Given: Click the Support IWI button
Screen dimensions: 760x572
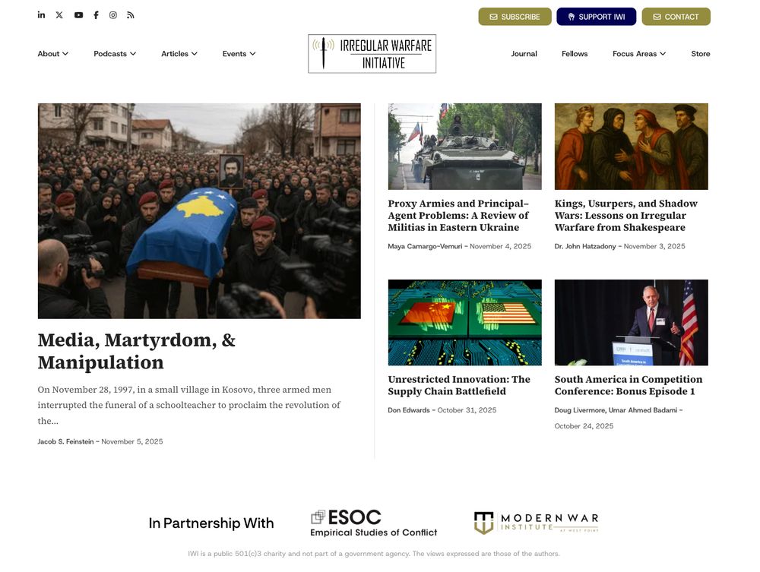Looking at the screenshot, I should click(596, 17).
